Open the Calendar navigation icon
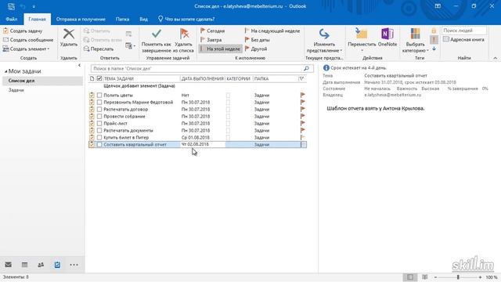The height and width of the screenshot is (282, 501). pos(24,265)
